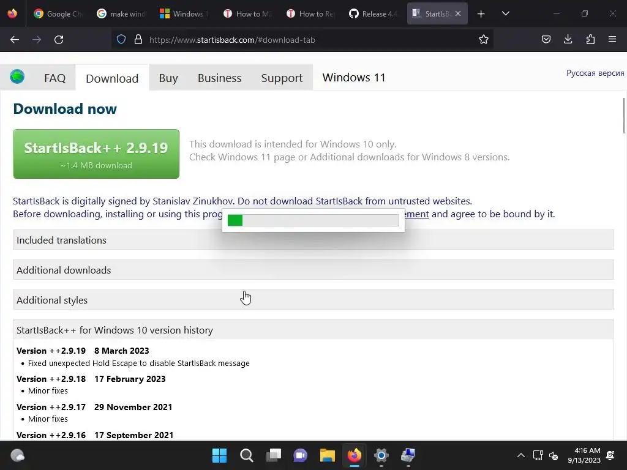The image size is (627, 470).
Task: Expand the Additional styles section
Action: 313,300
